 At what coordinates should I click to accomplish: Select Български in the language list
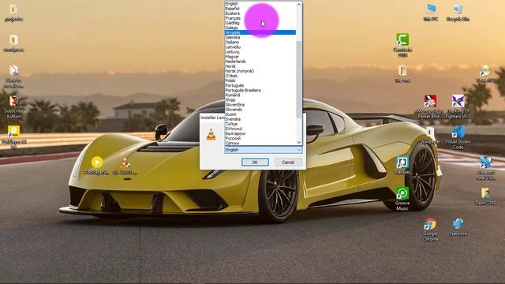coord(260,133)
